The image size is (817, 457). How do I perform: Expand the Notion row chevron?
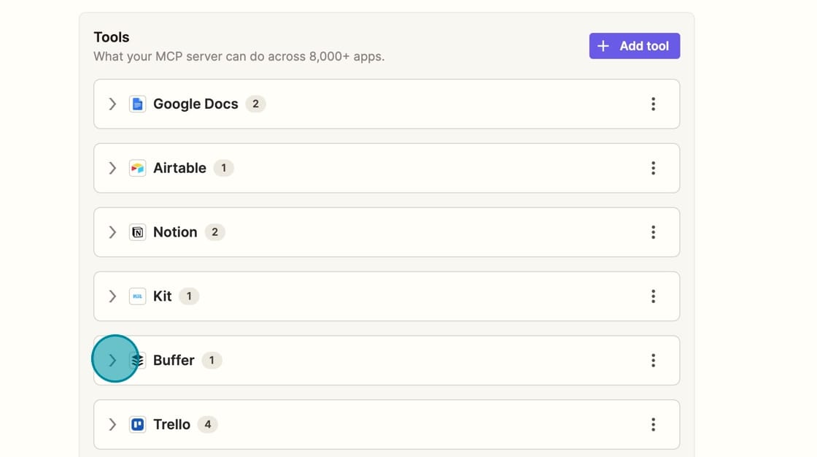click(112, 232)
